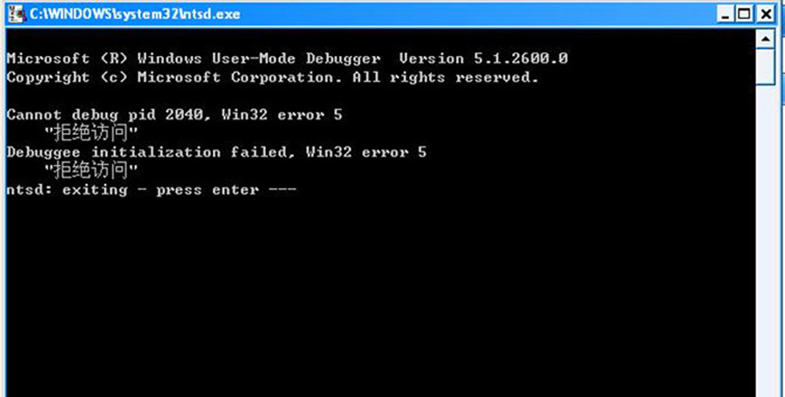Viewport: 785px width, 397px height.
Task: Click the 'Windows User-Mode Debugger' text
Action: 259,58
